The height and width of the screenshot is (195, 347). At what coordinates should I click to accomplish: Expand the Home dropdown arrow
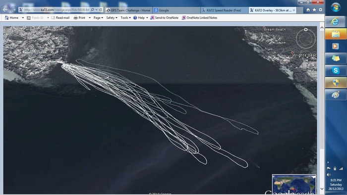(23, 18)
